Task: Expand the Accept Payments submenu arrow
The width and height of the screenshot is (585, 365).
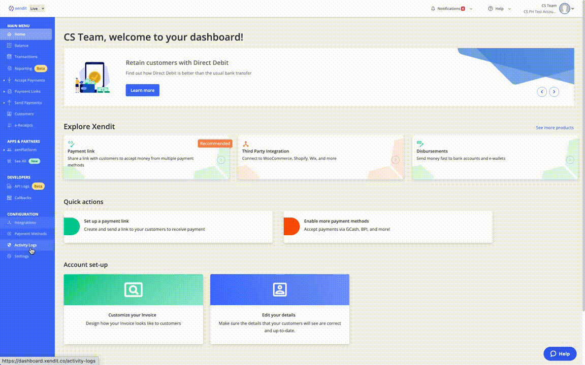Action: click(x=4, y=80)
